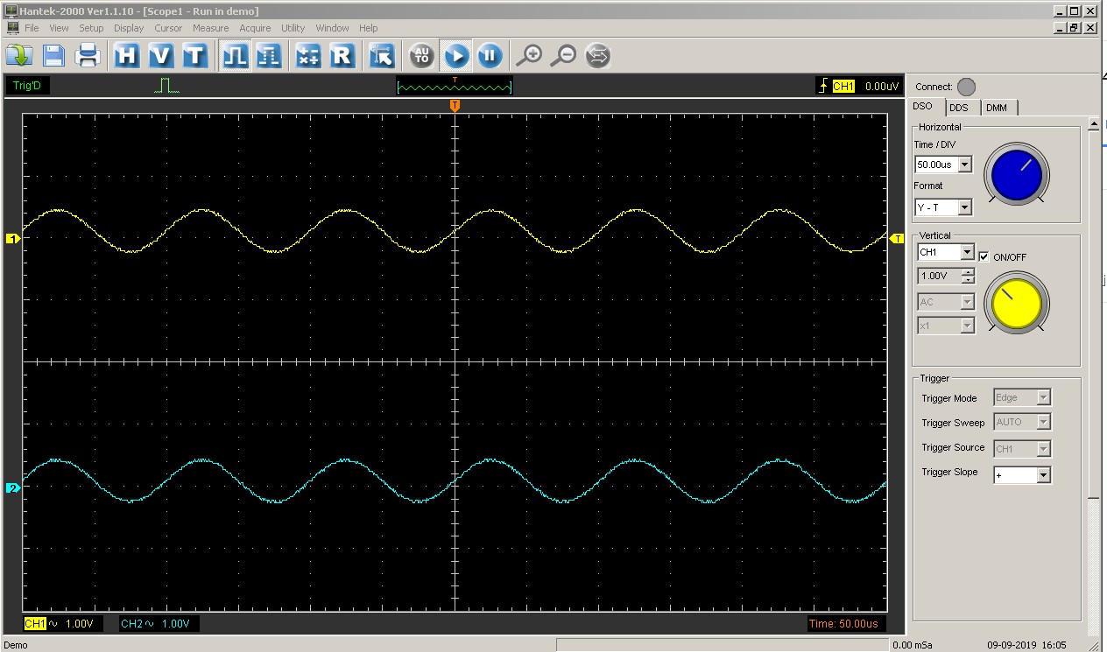
Task: Click the waveform overview minimap
Action: pyautogui.click(x=455, y=87)
